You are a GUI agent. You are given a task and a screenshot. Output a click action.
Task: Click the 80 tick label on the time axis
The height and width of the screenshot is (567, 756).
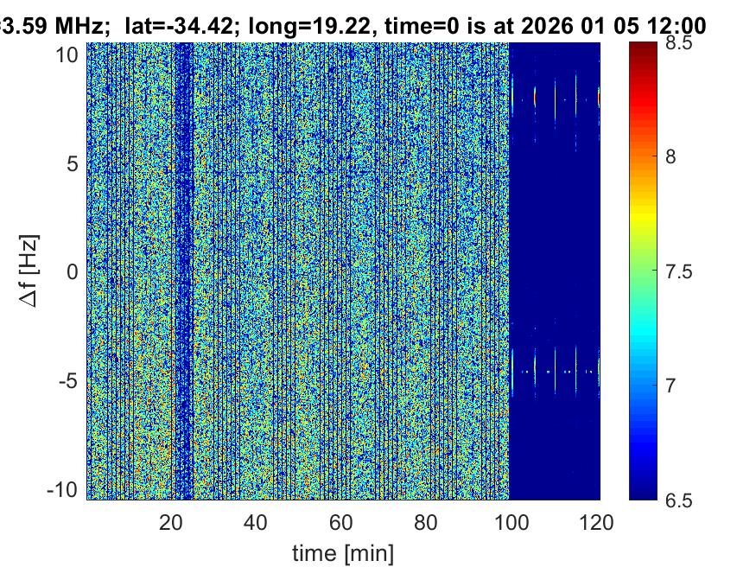[x=428, y=522]
